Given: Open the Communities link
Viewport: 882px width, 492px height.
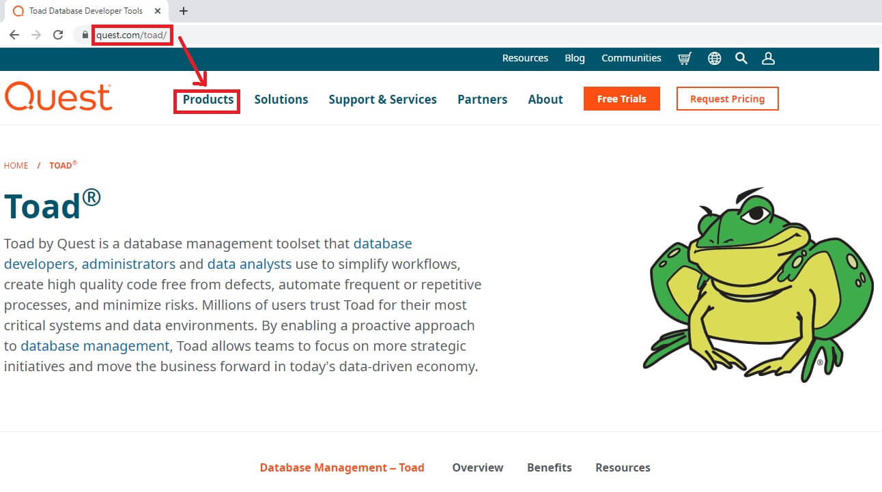Looking at the screenshot, I should [x=631, y=59].
